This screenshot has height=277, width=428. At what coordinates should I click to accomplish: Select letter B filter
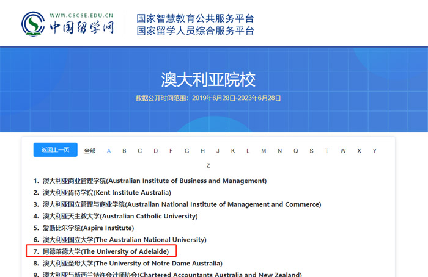(x=124, y=151)
